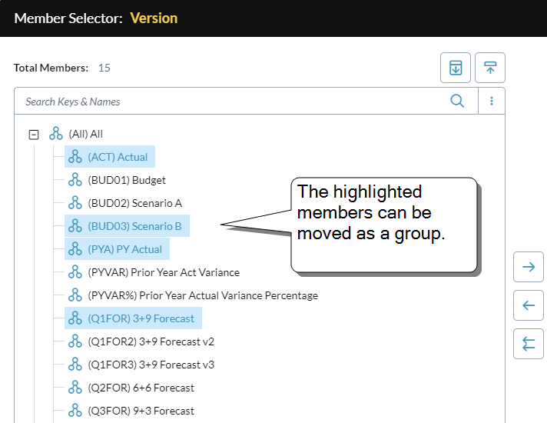Move selected members right with arrow button
The image size is (547, 423).
click(x=529, y=267)
